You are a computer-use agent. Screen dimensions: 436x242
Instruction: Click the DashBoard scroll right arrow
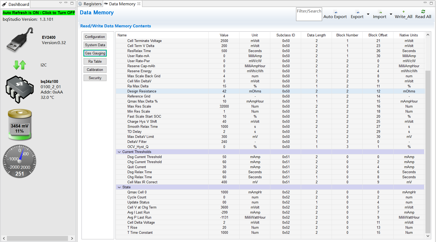[72, 238]
